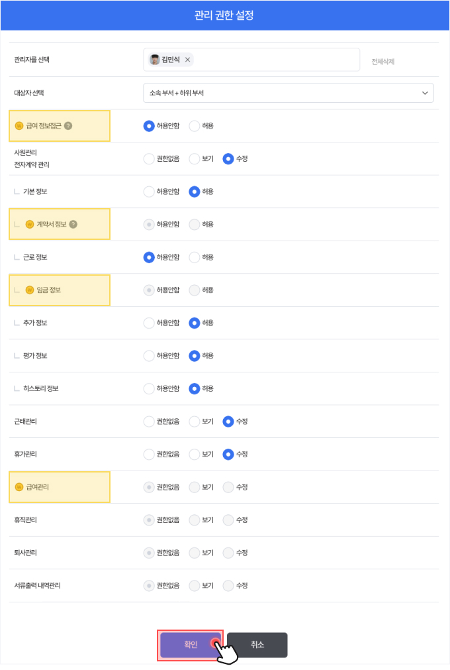
Task: Select 허용 for 급여 정보접근
Action: click(x=195, y=126)
